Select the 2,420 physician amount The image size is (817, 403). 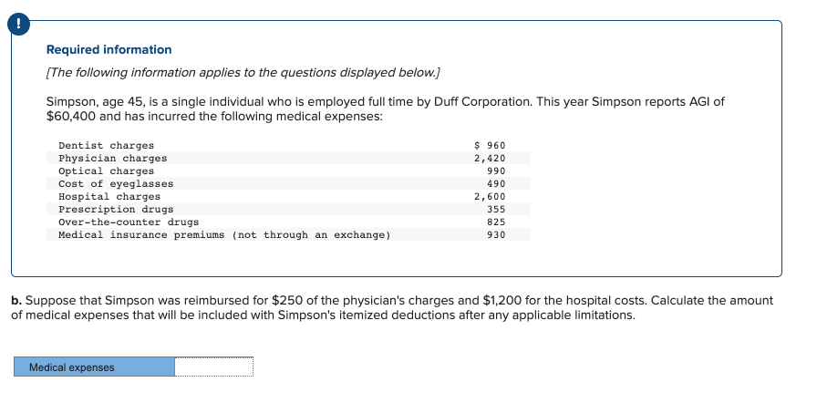[x=490, y=159]
